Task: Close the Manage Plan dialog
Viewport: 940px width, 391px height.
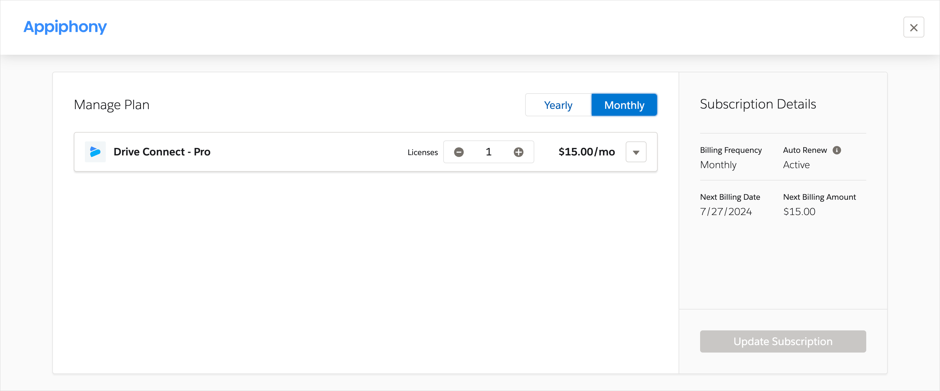Action: point(913,27)
